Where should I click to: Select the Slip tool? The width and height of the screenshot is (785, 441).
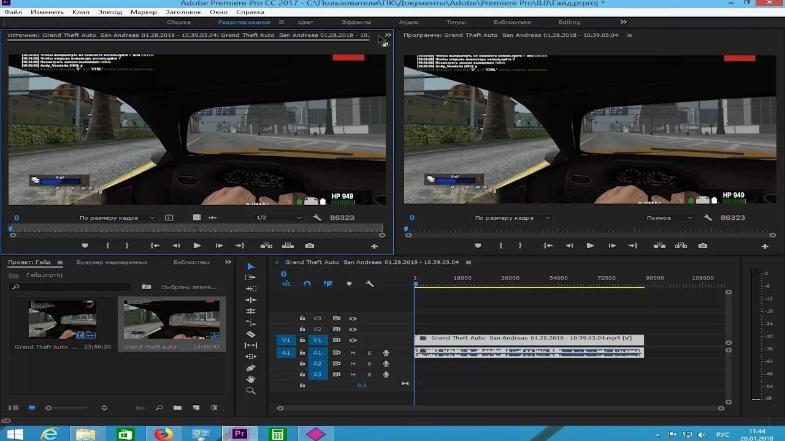tap(250, 345)
